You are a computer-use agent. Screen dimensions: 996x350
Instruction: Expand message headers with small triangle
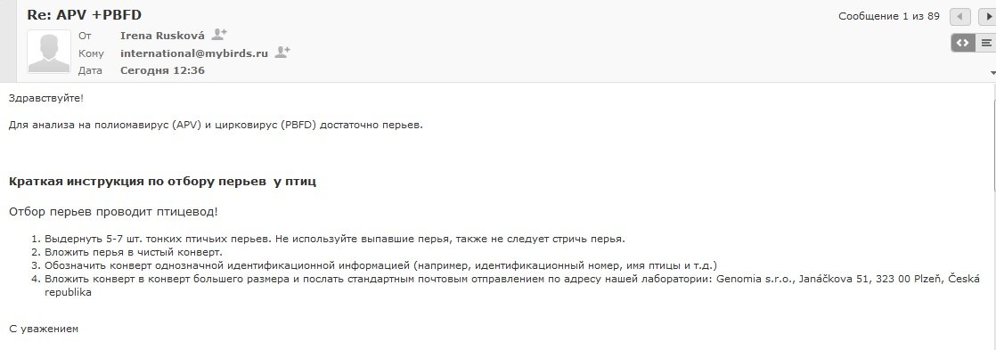click(992, 73)
